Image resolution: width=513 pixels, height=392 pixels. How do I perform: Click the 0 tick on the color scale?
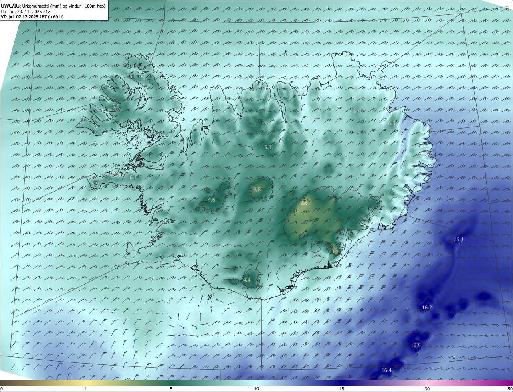2,389
